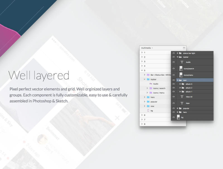
Task: Hide the status bar light layer group
Action: click(173, 53)
